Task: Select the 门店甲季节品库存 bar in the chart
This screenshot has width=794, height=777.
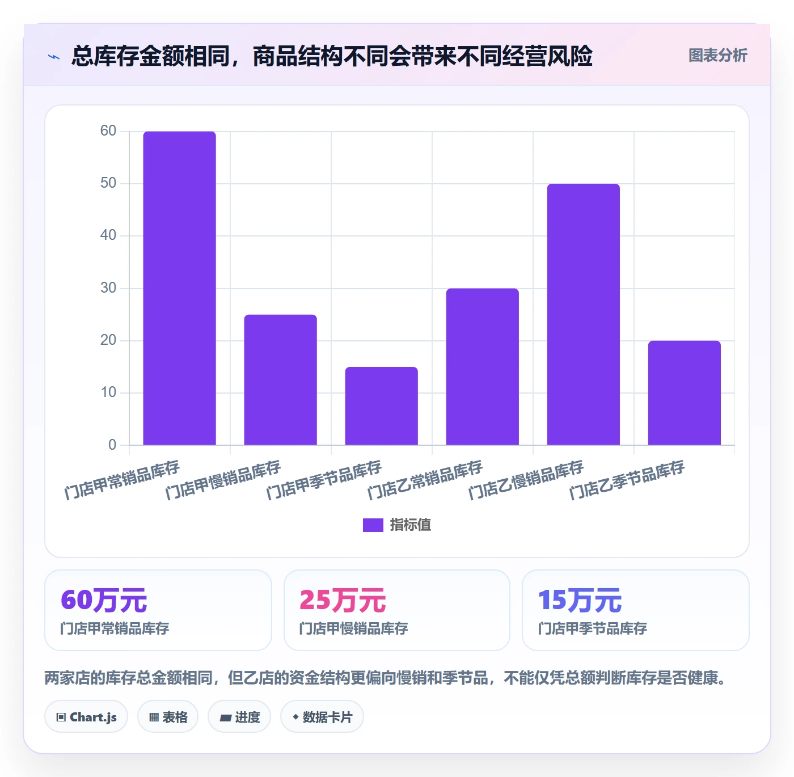Action: [381, 406]
